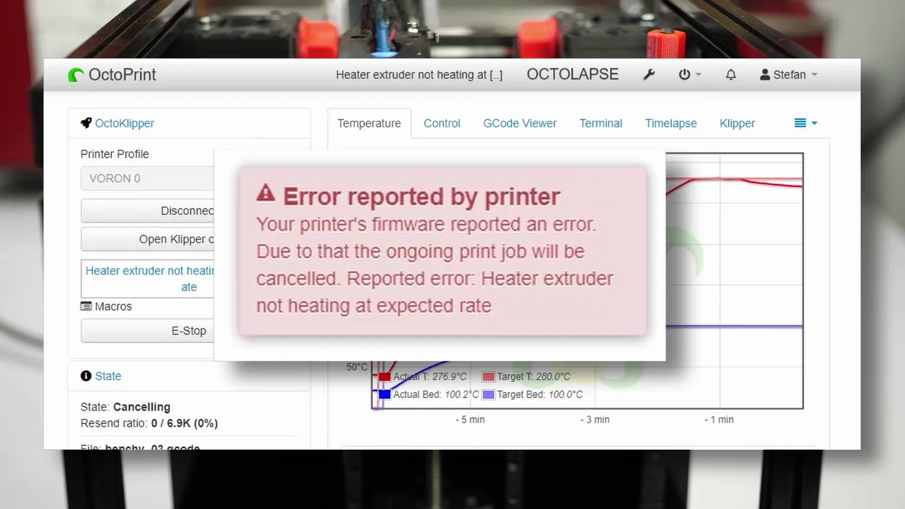Collapse the State sidebar section

(108, 376)
